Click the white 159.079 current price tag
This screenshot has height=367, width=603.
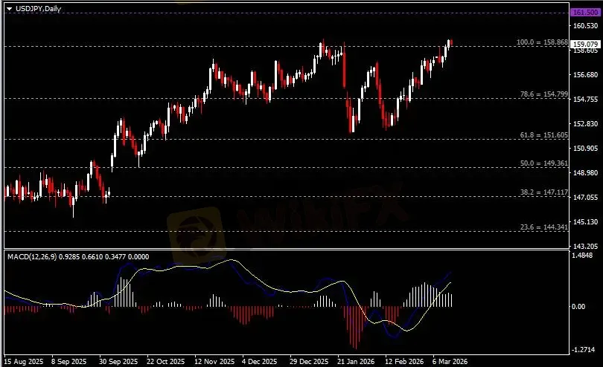click(584, 45)
